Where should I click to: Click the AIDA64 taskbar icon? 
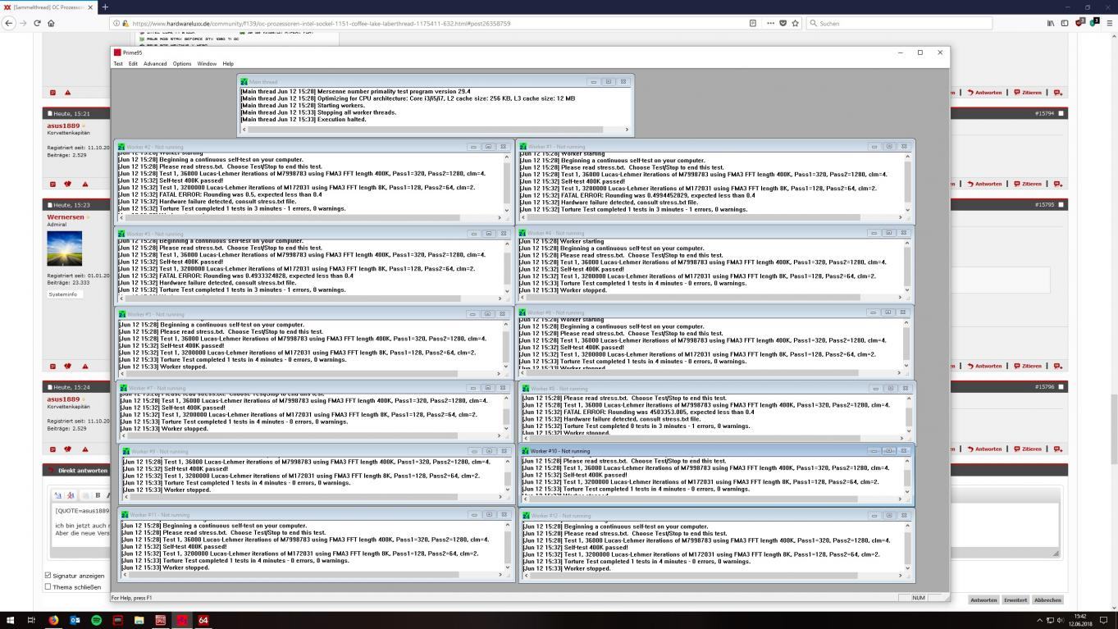203,620
